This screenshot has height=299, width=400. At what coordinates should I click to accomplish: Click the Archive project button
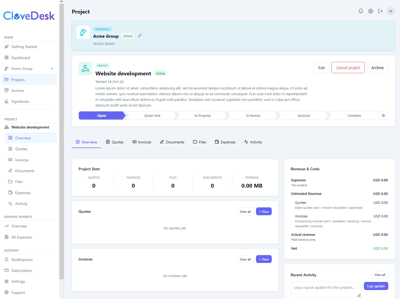[x=377, y=68]
